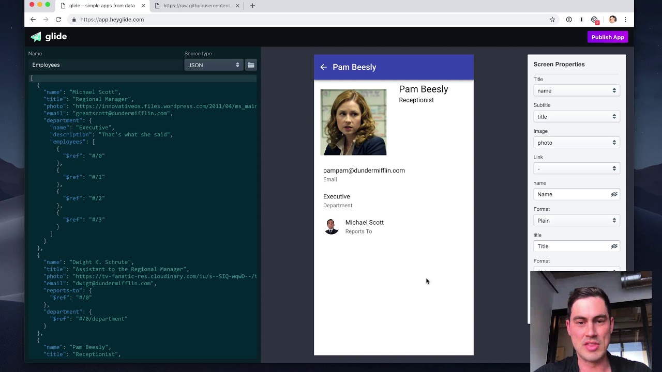Close the glide – simple apps tab
The height and width of the screenshot is (372, 662).
point(143,6)
